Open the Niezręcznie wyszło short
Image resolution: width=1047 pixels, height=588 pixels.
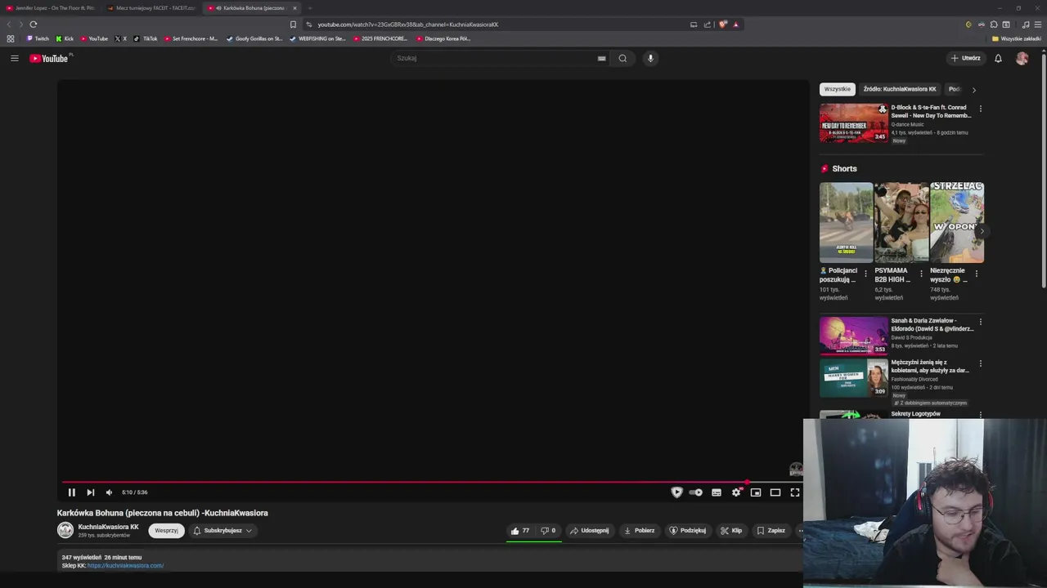coord(957,222)
